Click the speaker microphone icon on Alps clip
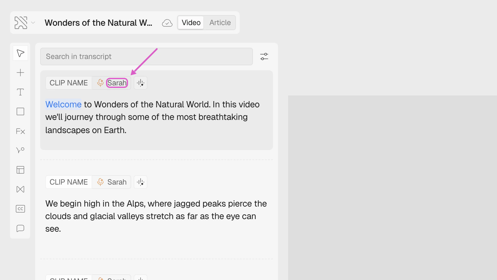This screenshot has width=497, height=280. [100, 182]
